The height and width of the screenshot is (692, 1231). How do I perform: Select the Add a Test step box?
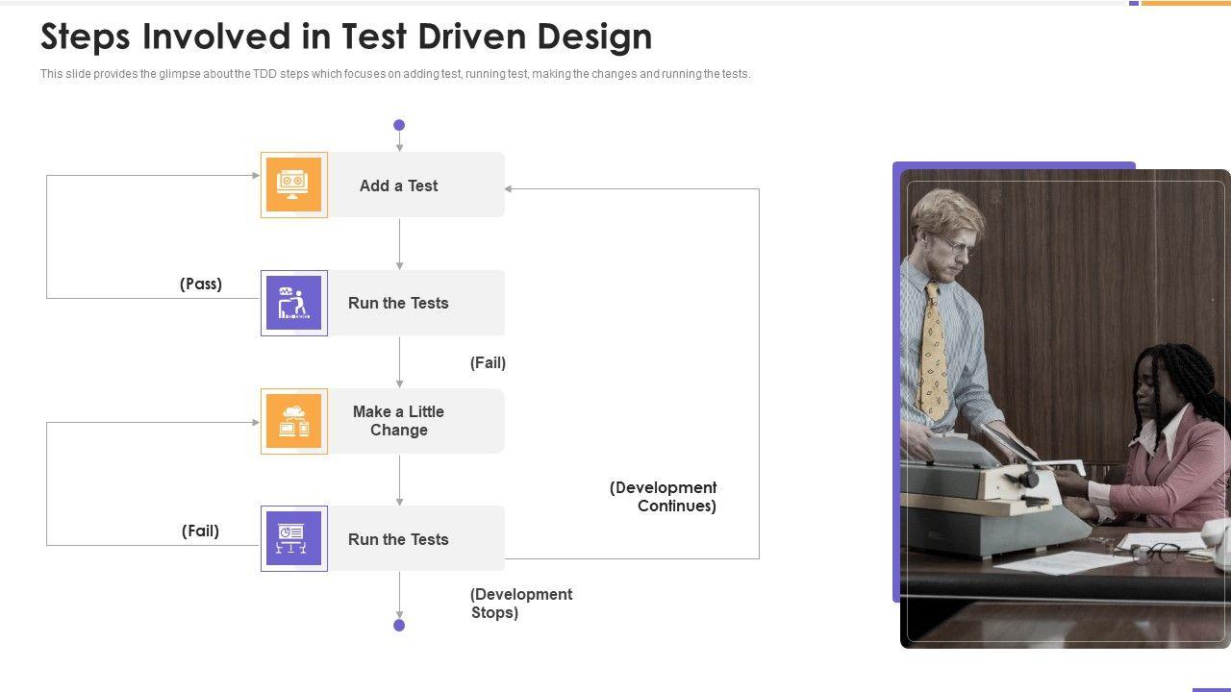tap(415, 185)
